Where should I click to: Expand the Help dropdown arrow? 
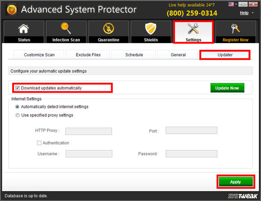(253, 13)
